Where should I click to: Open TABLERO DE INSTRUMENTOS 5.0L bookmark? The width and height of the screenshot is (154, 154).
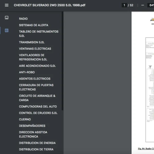(38, 34)
